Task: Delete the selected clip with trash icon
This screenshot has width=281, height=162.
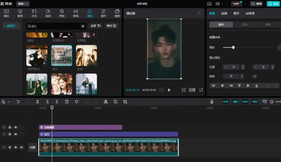Action: pos(67,102)
